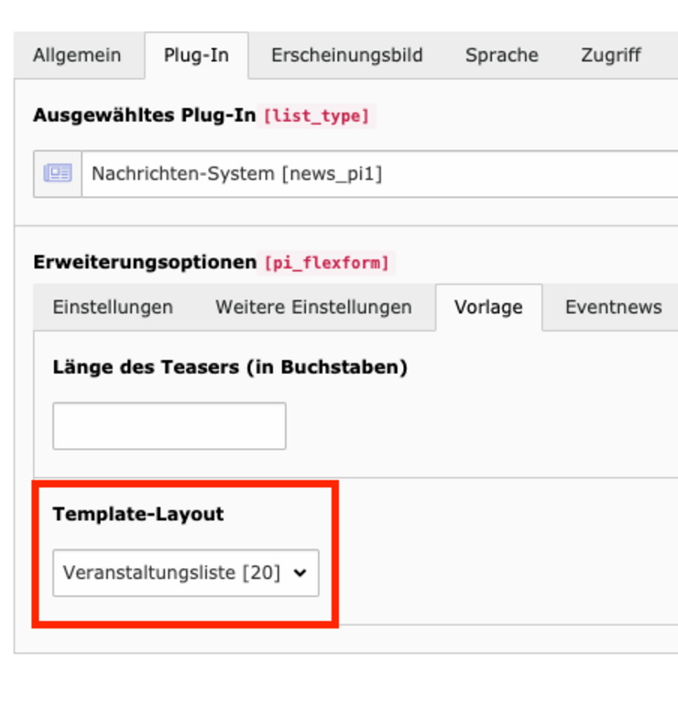
Task: Switch to the Allgemein tab
Action: tap(77, 55)
